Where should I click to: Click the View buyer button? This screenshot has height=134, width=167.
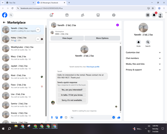pyautogui.click(x=67, y=38)
